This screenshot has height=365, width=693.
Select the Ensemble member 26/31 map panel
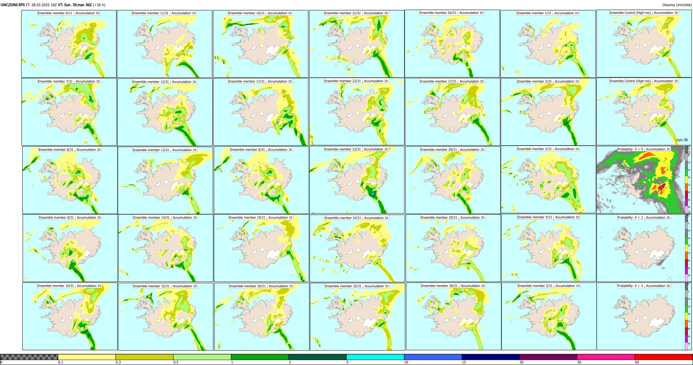pos(452,43)
